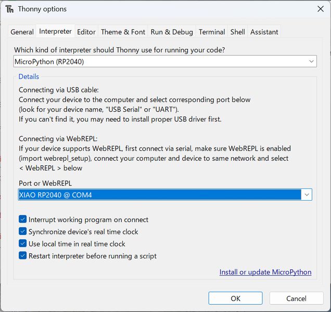This screenshot has width=331, height=312.
Task: Open the Shell tab
Action: (237, 32)
